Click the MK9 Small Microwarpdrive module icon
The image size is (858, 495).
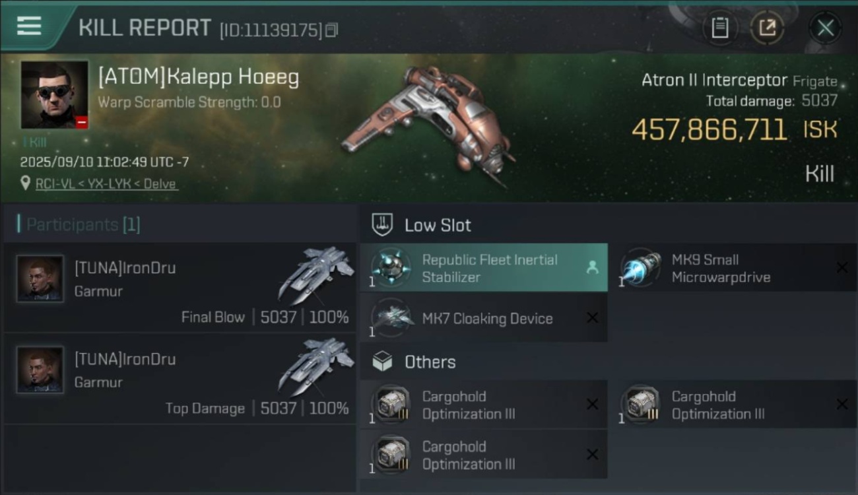point(640,268)
